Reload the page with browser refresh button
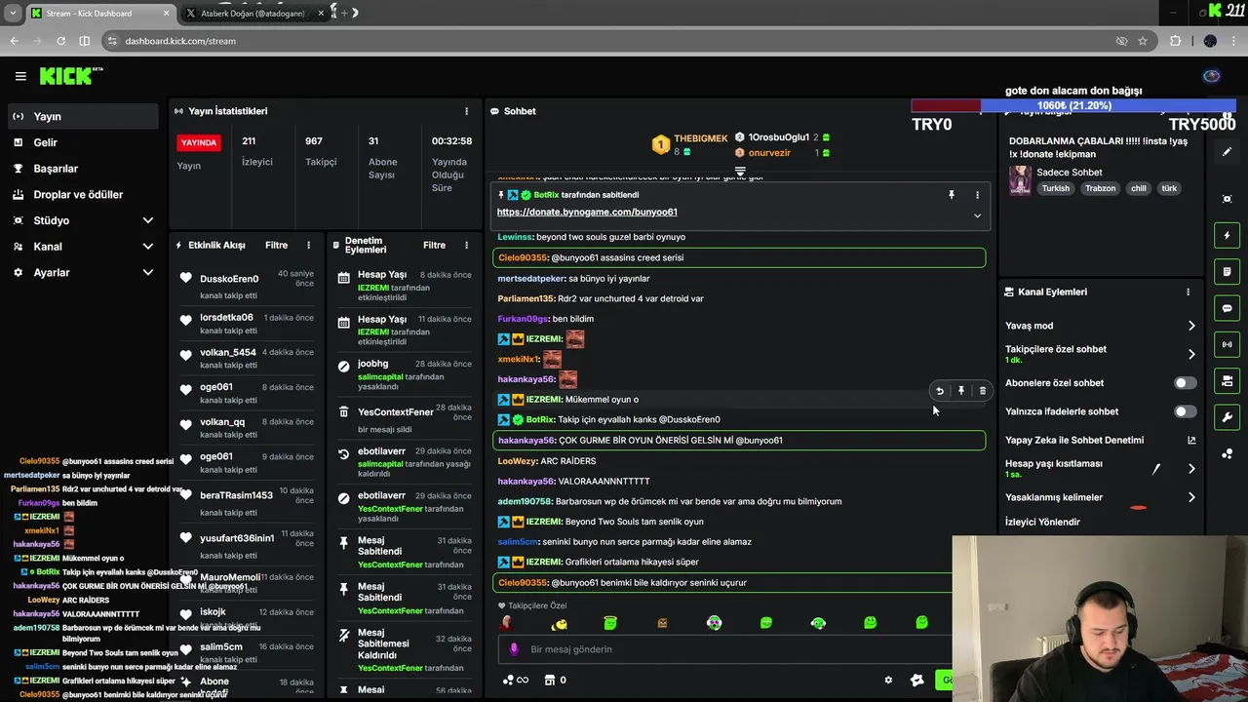 [60, 41]
